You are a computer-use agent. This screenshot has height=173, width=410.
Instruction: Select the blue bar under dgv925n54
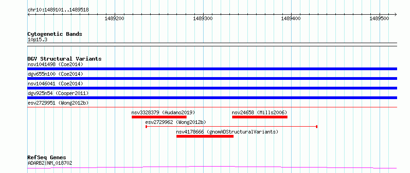[x=212, y=98]
